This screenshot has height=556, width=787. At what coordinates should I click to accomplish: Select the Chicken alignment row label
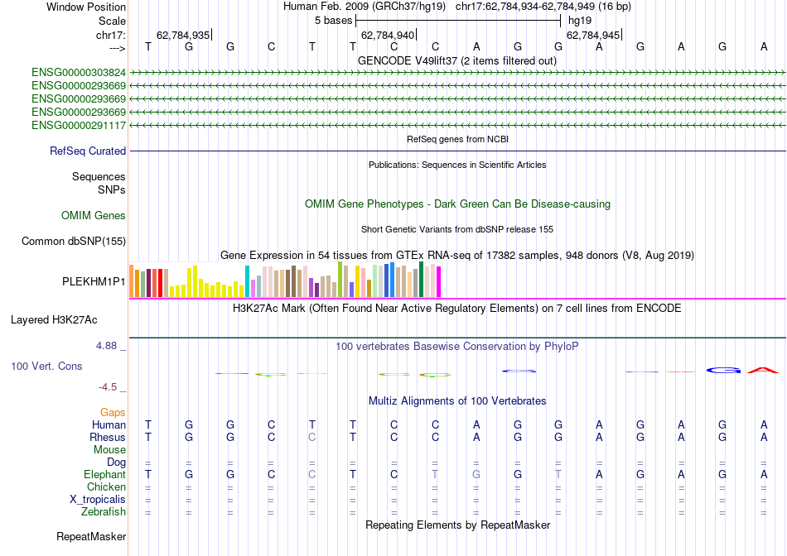[106, 486]
